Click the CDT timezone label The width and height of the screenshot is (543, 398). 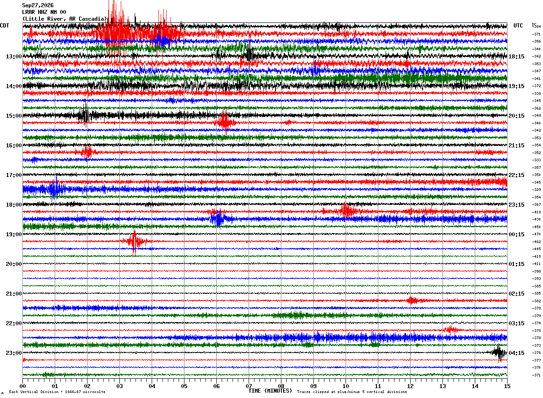(4, 26)
